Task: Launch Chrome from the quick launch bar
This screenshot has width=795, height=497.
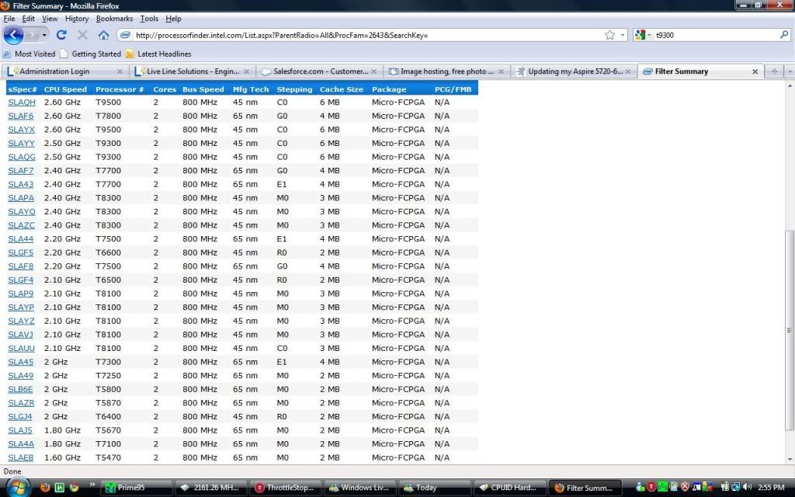Action: tap(74, 488)
